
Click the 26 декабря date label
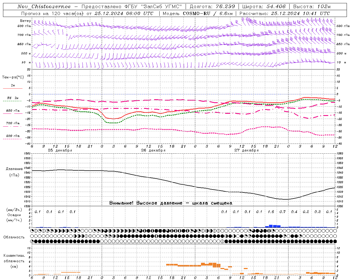[x=153, y=150]
